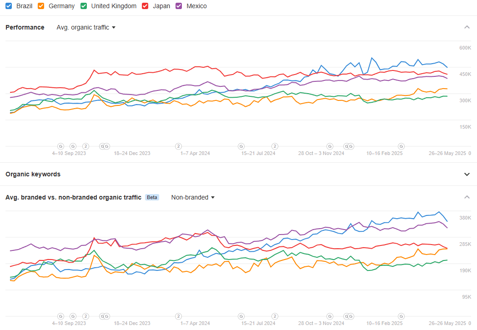
Task: Click the '2' marker near Apr 2024 in Performance chart
Action: pos(179,146)
